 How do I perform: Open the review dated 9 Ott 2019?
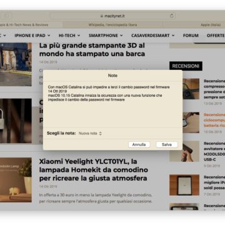pyautogui.click(x=214, y=151)
